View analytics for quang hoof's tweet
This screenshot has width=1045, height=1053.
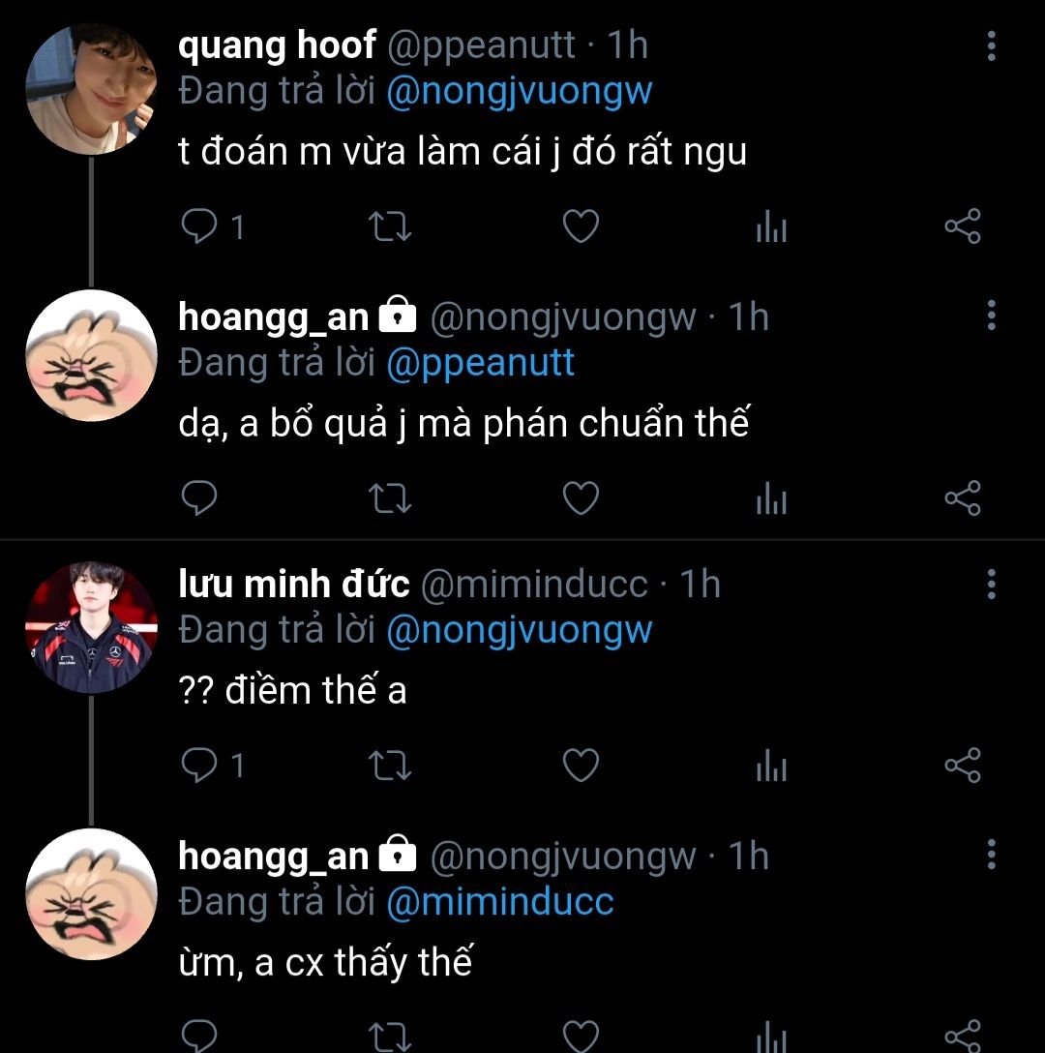[770, 228]
